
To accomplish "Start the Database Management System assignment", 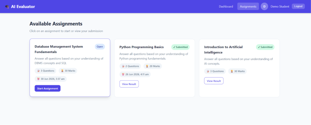I will click(x=48, y=88).
